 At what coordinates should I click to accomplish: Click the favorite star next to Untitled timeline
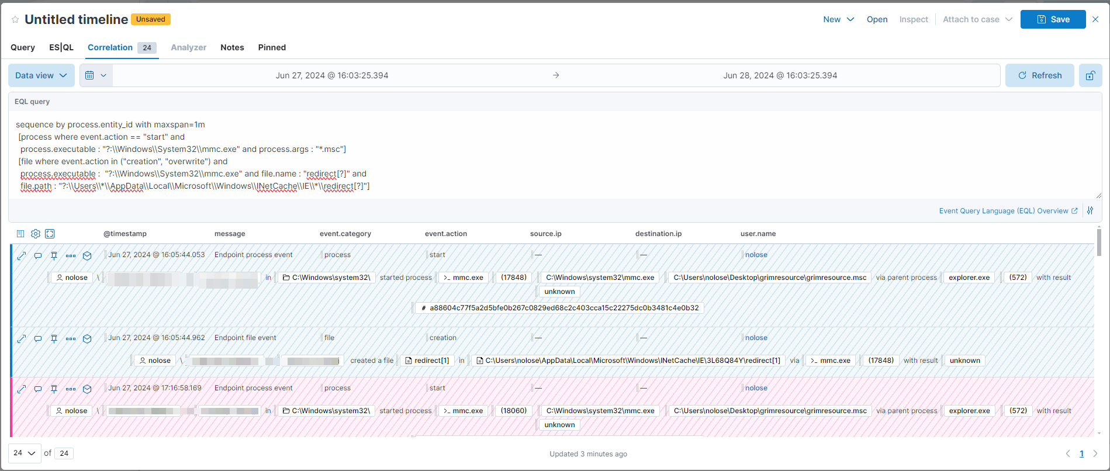[15, 20]
